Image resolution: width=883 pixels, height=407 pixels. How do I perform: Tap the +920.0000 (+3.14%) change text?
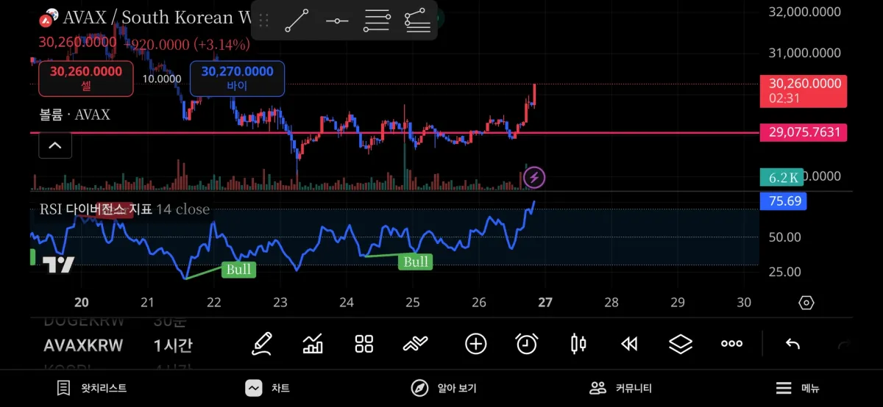click(x=187, y=45)
